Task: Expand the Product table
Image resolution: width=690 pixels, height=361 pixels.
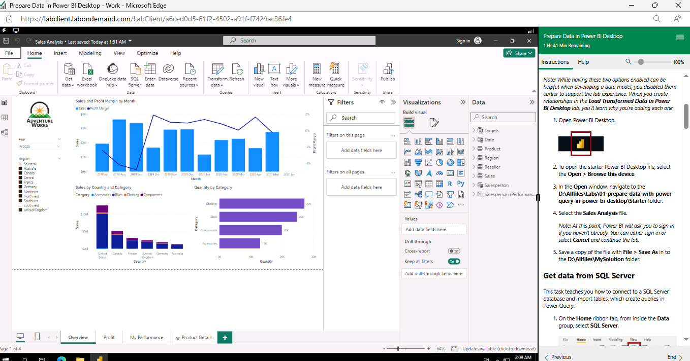Action: tap(474, 149)
